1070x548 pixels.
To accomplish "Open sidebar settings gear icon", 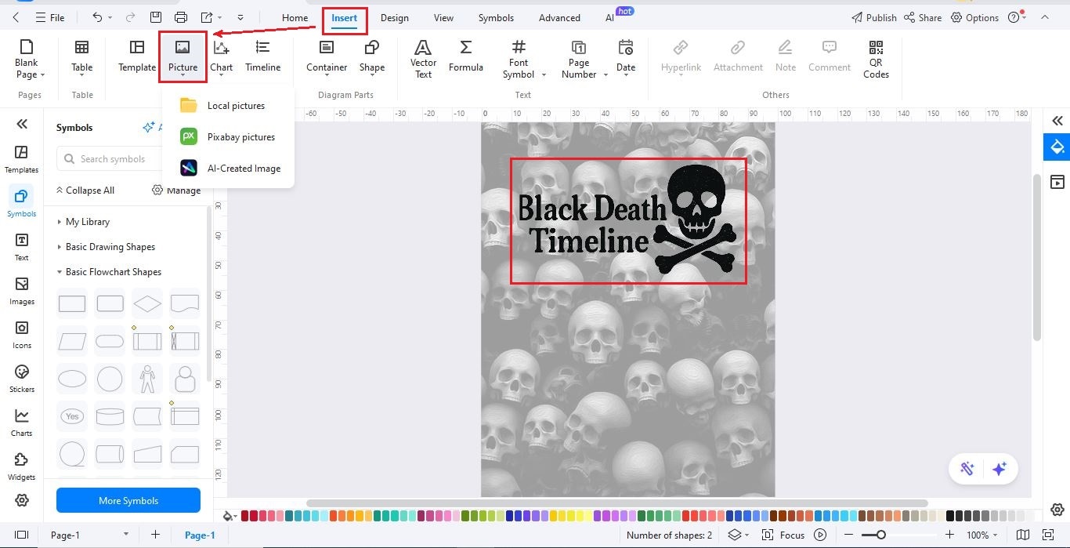I will click(22, 500).
